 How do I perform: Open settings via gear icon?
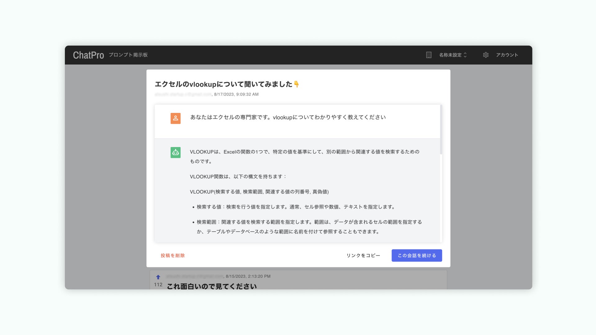click(x=485, y=55)
